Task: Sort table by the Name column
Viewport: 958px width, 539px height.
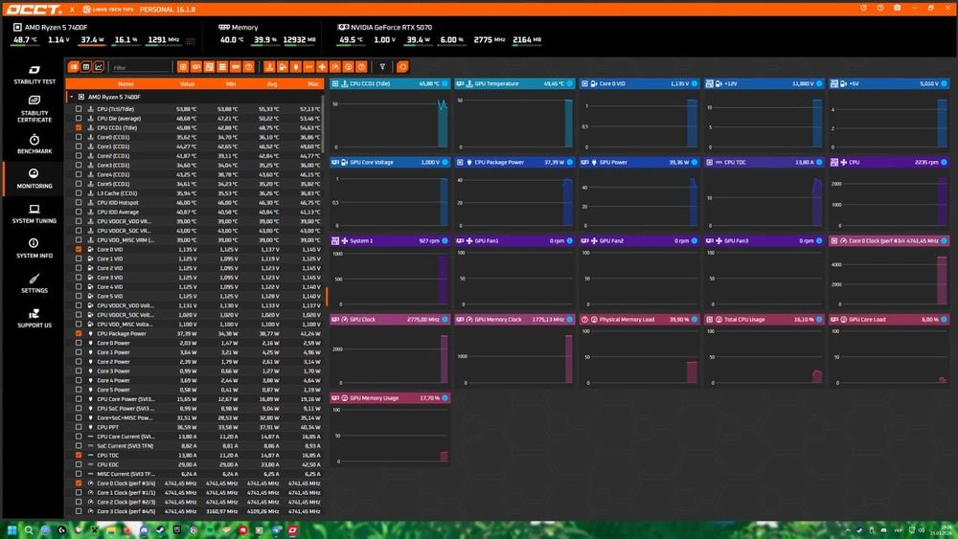Action: pos(125,83)
